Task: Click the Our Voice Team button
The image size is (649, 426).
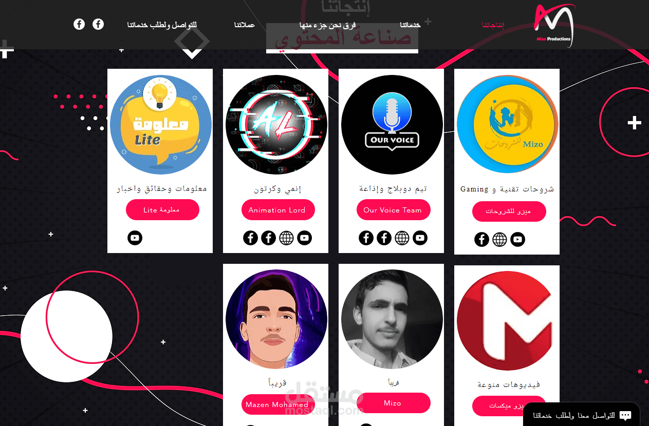Action: pyautogui.click(x=394, y=210)
